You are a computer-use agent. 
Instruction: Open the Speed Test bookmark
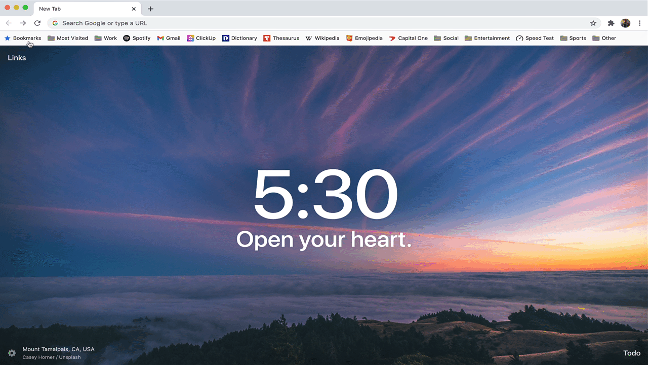pyautogui.click(x=535, y=38)
